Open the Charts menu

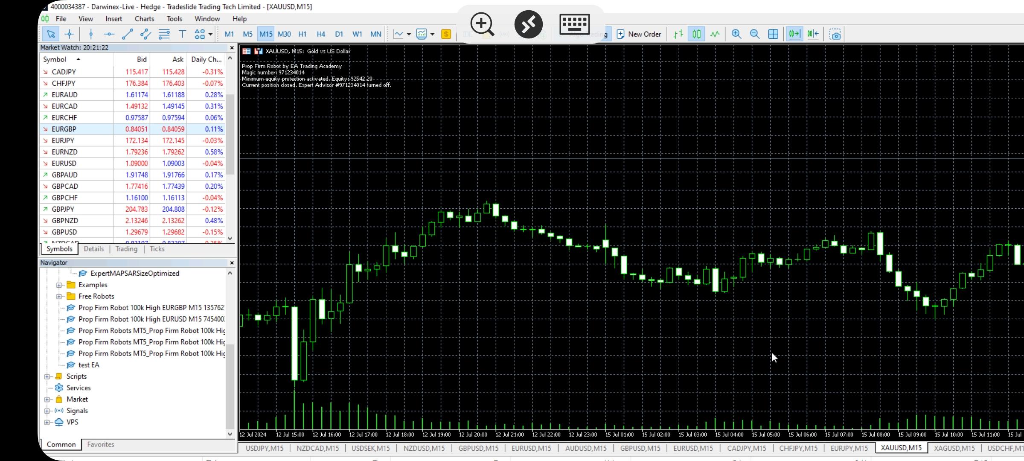pyautogui.click(x=144, y=19)
